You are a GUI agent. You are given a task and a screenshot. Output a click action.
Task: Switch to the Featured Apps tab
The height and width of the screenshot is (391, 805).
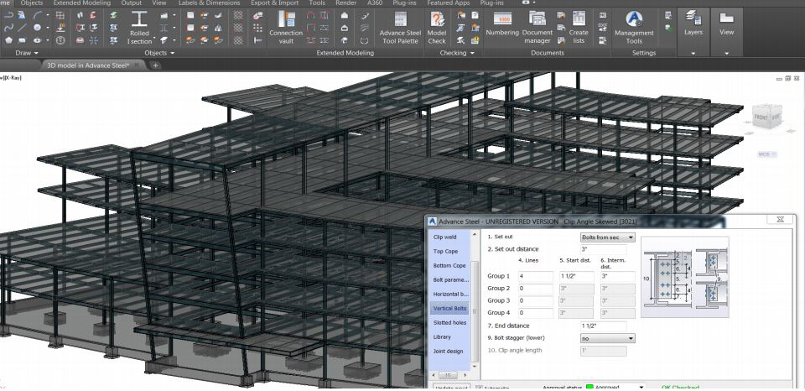point(448,3)
